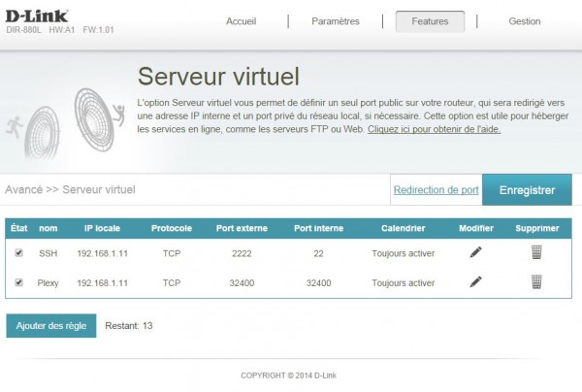The height and width of the screenshot is (392, 582).
Task: Click the SSH calendar Toujours activer value
Action: point(403,253)
